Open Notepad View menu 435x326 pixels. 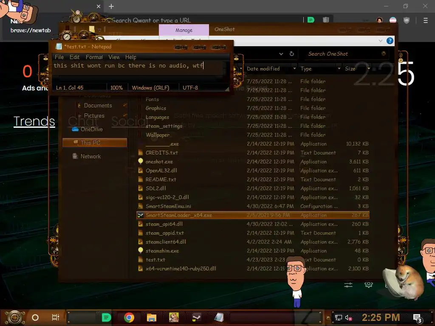point(114,57)
